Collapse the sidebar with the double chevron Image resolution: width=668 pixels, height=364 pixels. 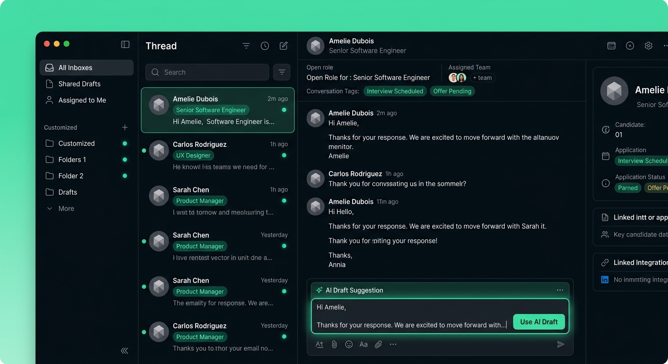124,351
